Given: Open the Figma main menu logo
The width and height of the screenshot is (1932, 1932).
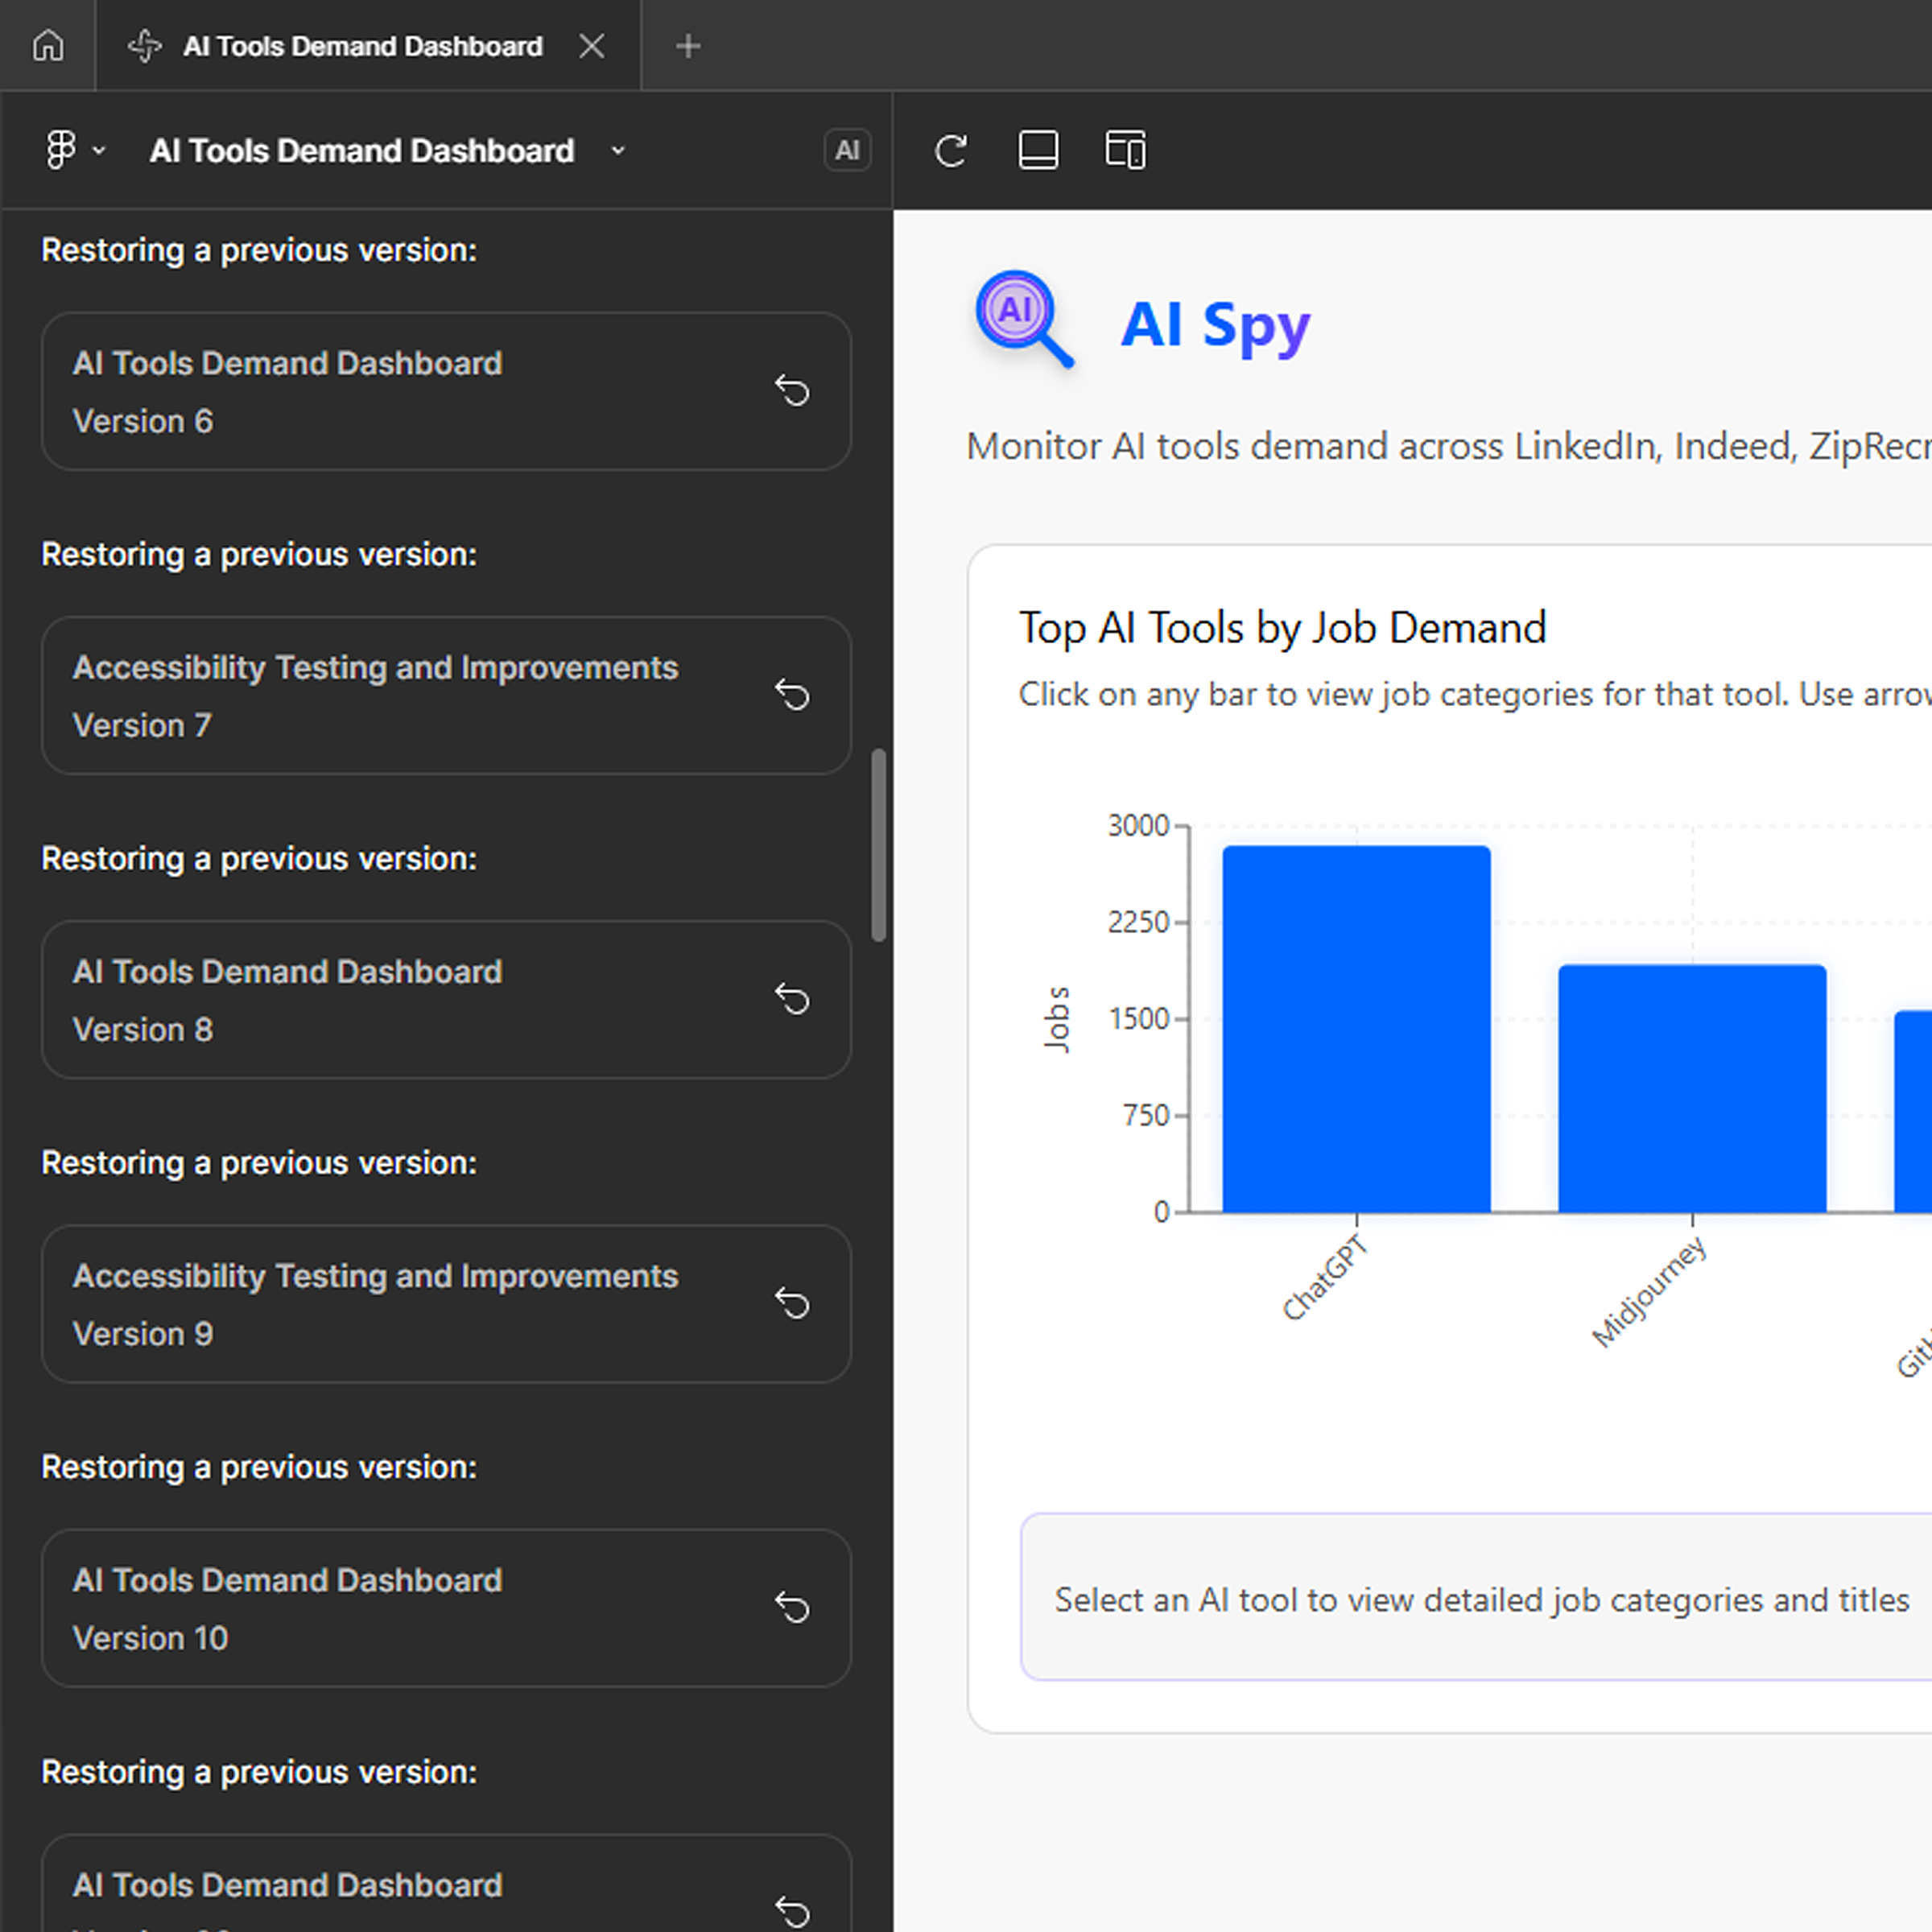Looking at the screenshot, I should (x=61, y=150).
